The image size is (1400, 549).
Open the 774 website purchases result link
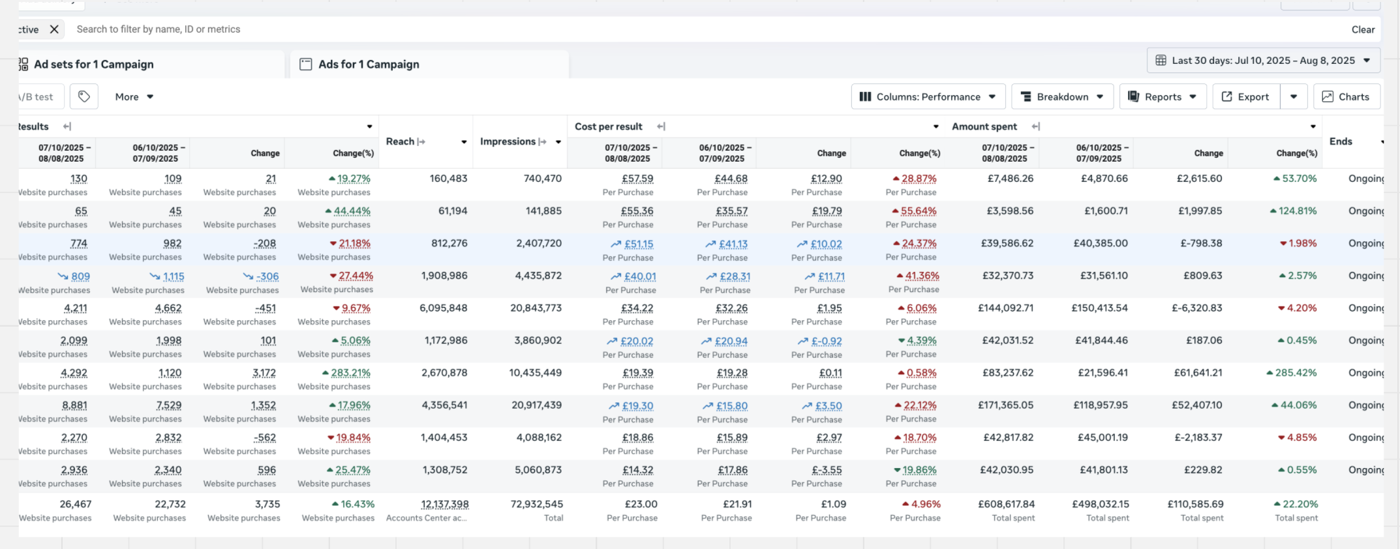(x=78, y=244)
